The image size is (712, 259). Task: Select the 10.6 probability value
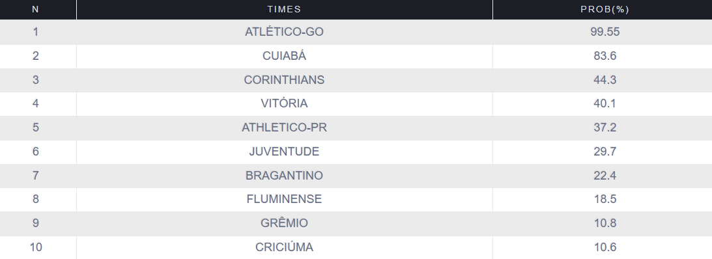(x=605, y=247)
